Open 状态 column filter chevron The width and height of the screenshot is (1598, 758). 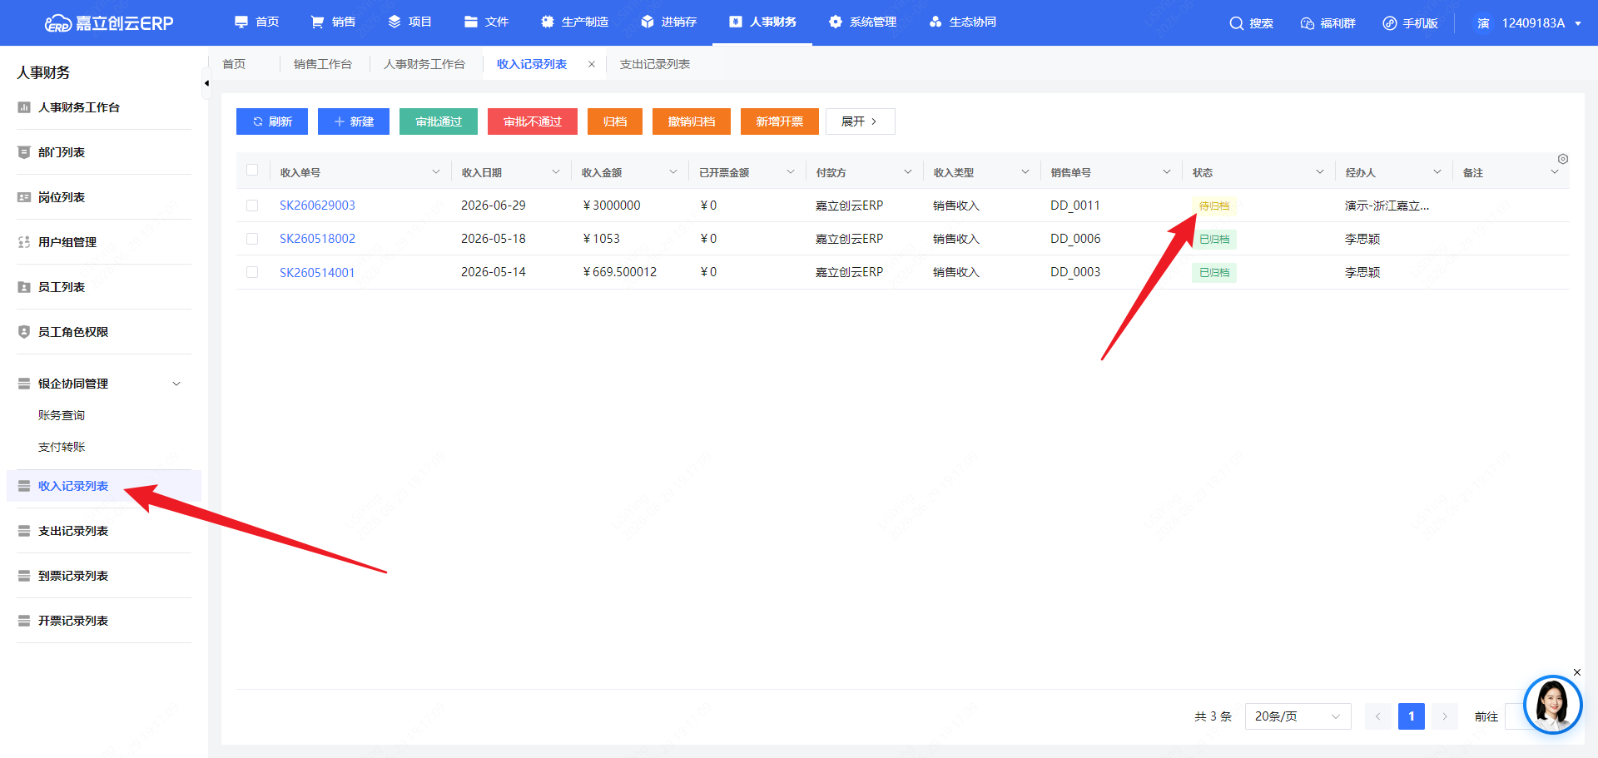[x=1320, y=172]
